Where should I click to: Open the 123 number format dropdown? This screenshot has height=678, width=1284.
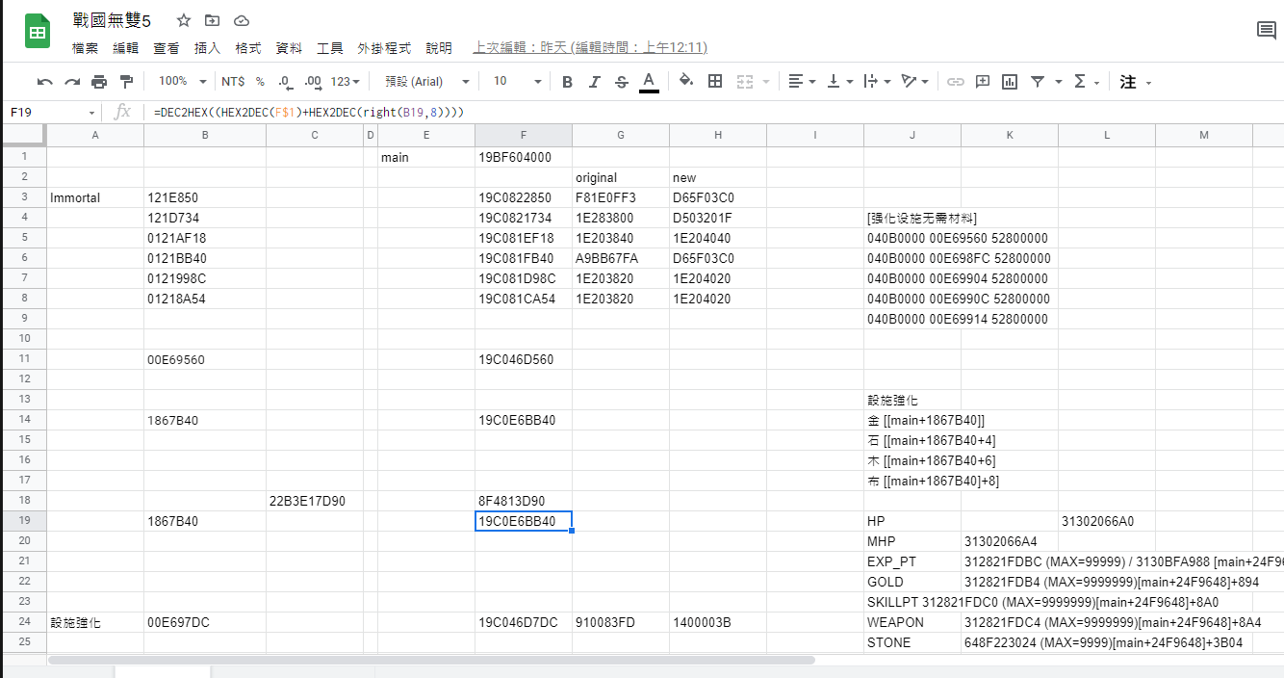[345, 82]
